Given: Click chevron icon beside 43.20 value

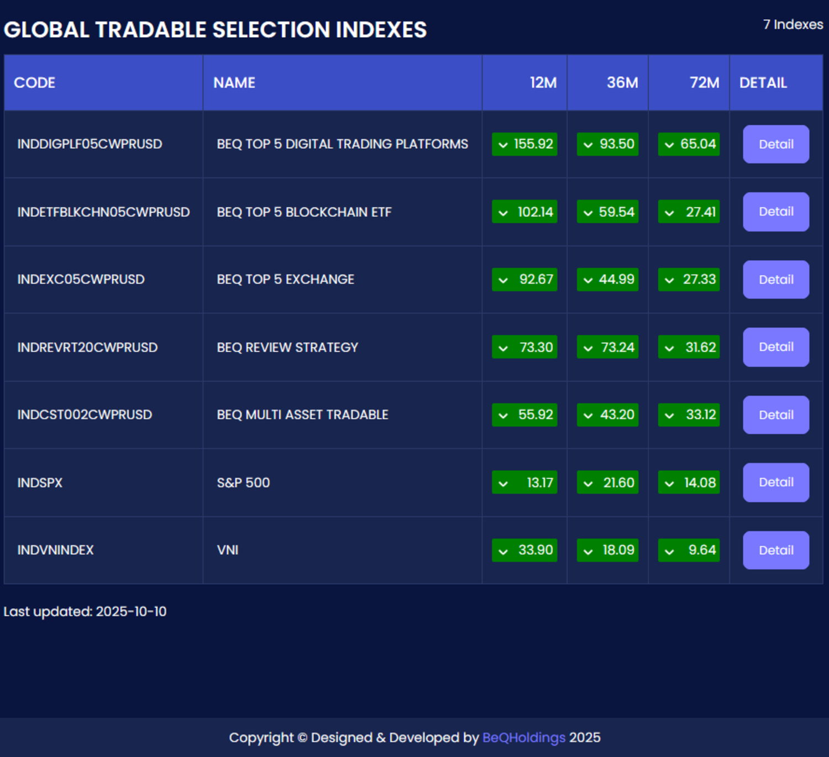Looking at the screenshot, I should coord(588,416).
